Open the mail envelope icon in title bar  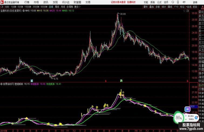pyautogui.click(x=184, y=2)
